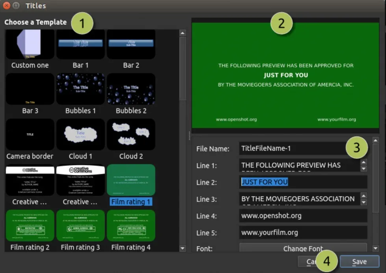The width and height of the screenshot is (386, 273).
Task: Pick the Bar 2 title template
Action: (x=131, y=44)
